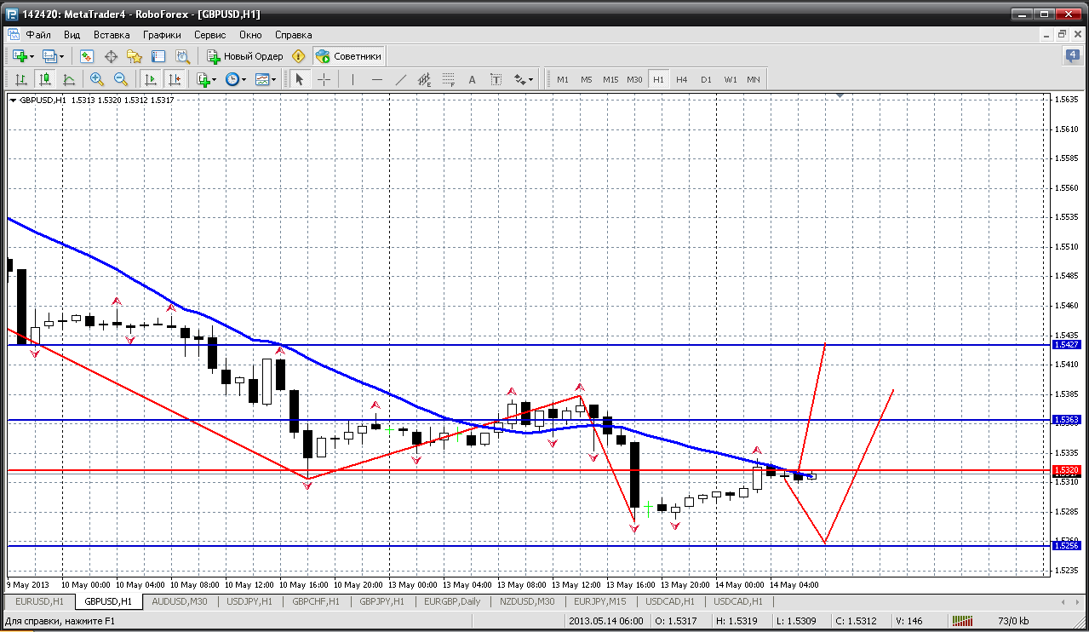Switch to H4 timeframe
Viewport: 1089px width, 632px height.
(682, 79)
